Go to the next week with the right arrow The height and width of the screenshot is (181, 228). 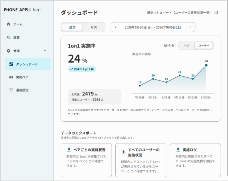(190, 27)
